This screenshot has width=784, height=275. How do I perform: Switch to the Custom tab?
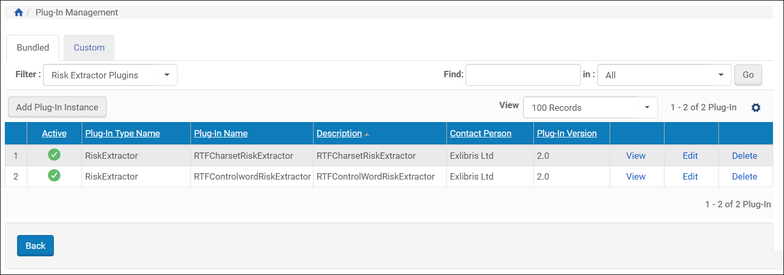point(89,47)
